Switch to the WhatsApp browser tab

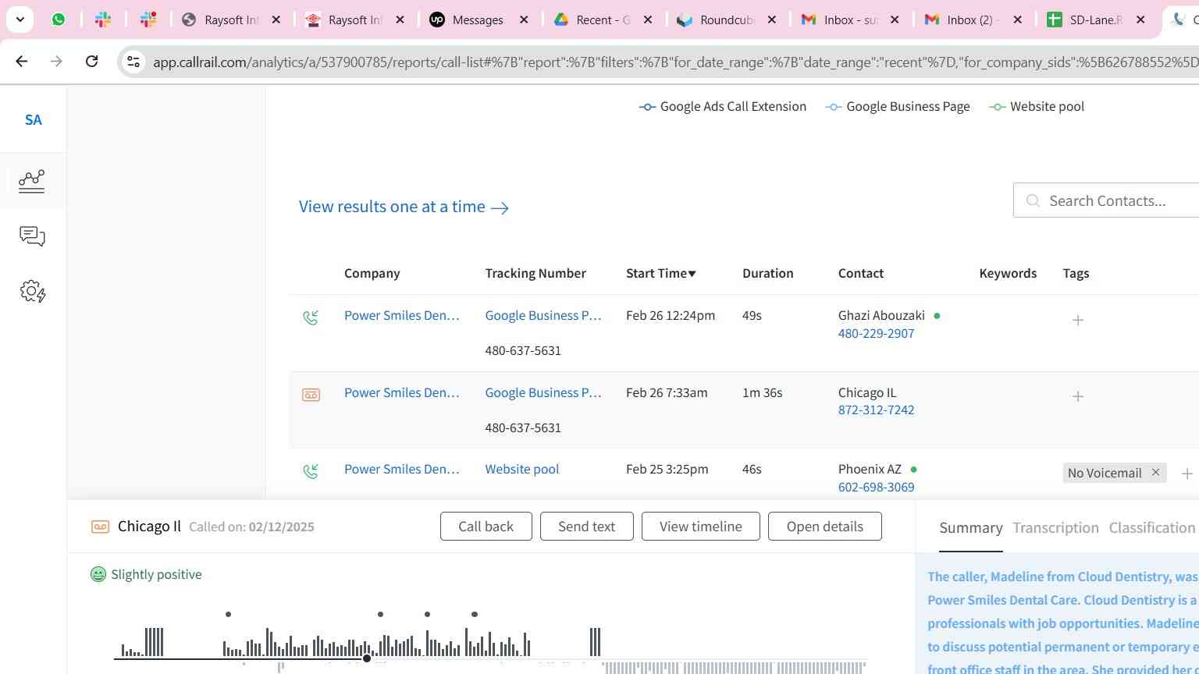[59, 20]
